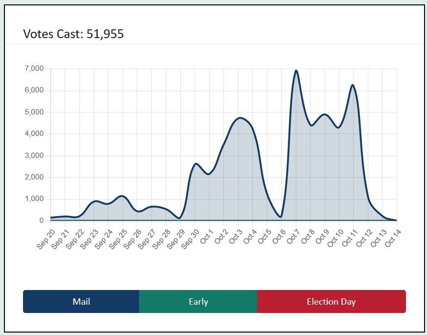
Task: Click the 3,000 y-axis label
Action: tap(34, 156)
